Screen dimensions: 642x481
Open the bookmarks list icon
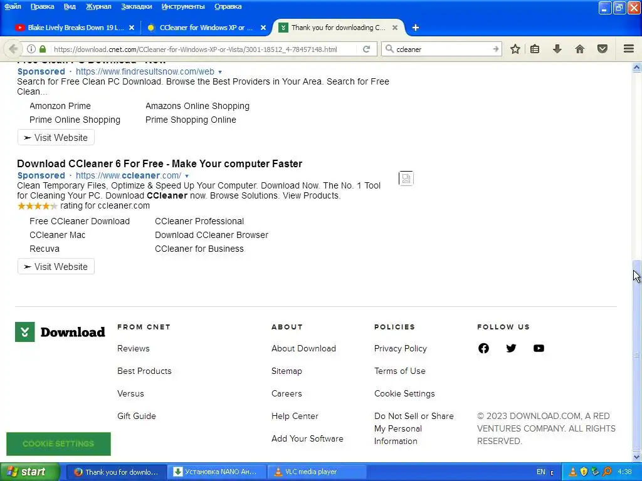tap(535, 49)
